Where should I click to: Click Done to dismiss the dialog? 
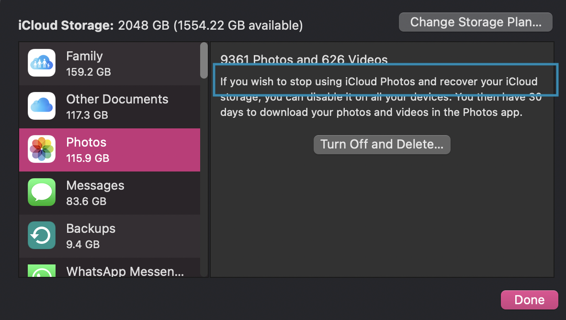click(529, 299)
